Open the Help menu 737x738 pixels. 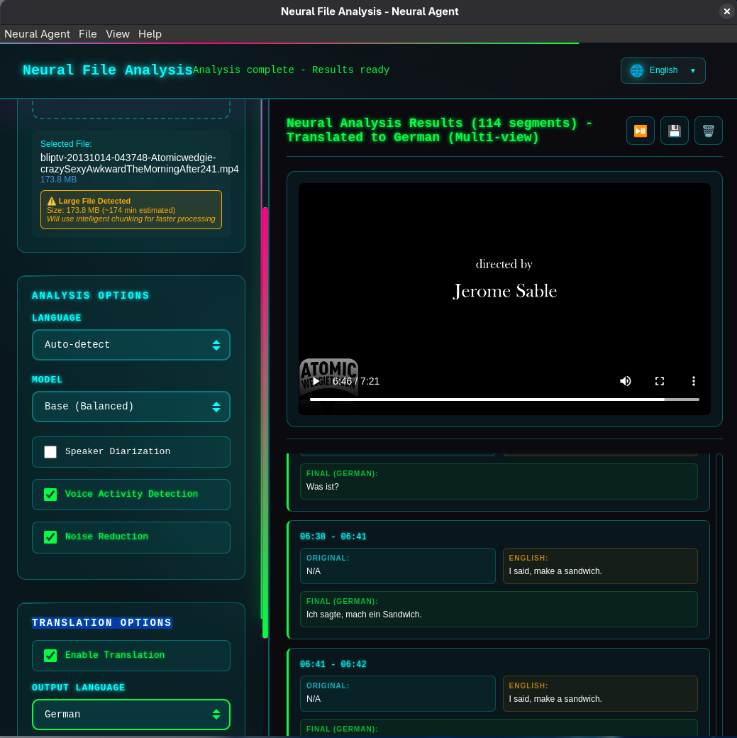150,34
